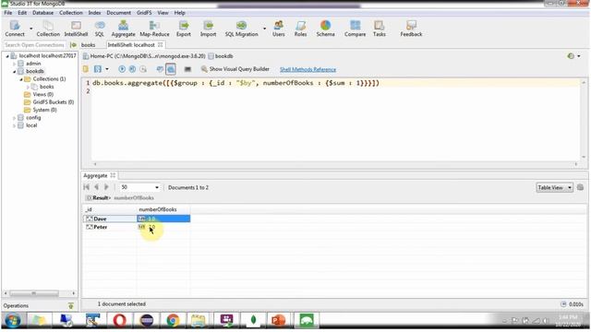Go to first page of results
Viewport: 591px width, 332px height.
point(86,186)
